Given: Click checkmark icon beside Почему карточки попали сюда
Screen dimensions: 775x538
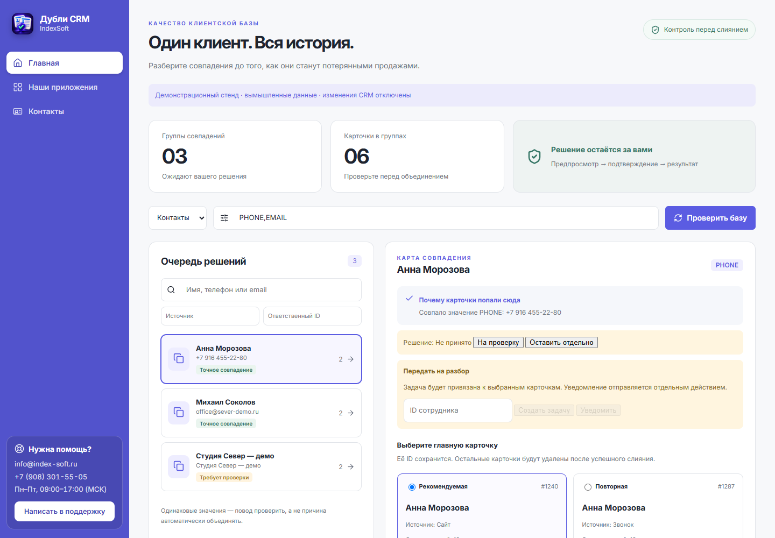Looking at the screenshot, I should click(x=409, y=298).
